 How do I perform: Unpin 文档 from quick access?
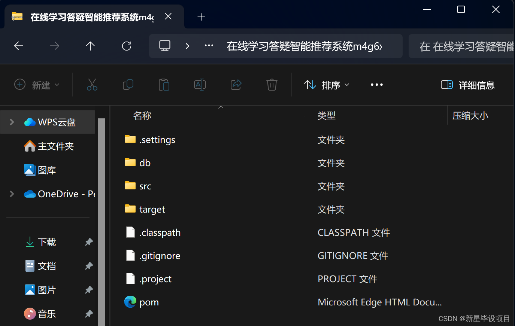(x=88, y=266)
